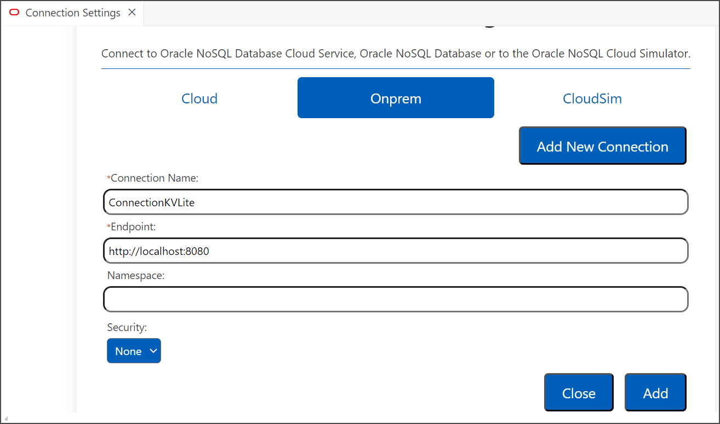Click the chevron arrow on Security dropdown
Viewport: 720px width, 424px height.
[x=153, y=351]
